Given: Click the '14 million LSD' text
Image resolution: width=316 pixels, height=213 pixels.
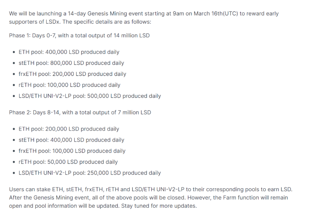Looking at the screenshot, I should coord(131,35).
